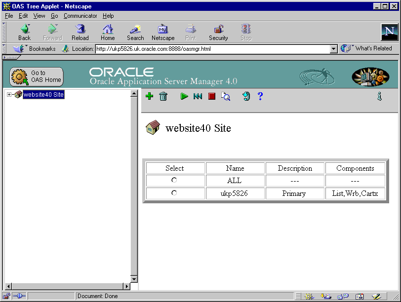Click the List,Wrb,Cartx components cell
Viewport: 401px width, 302px height.
click(355, 193)
